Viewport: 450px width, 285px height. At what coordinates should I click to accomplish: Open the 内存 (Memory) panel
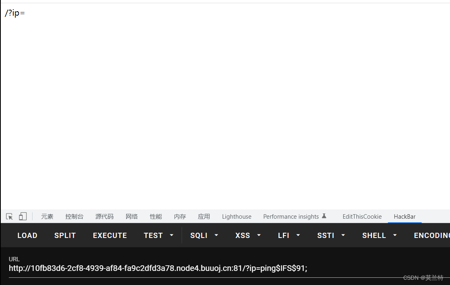pyautogui.click(x=180, y=216)
